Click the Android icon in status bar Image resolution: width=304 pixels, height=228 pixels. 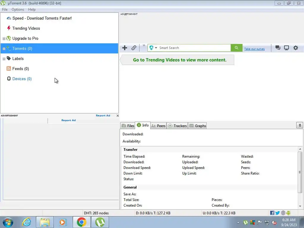point(288,213)
